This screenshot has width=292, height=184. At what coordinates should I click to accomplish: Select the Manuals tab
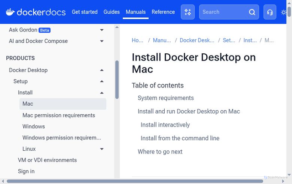pos(136,12)
